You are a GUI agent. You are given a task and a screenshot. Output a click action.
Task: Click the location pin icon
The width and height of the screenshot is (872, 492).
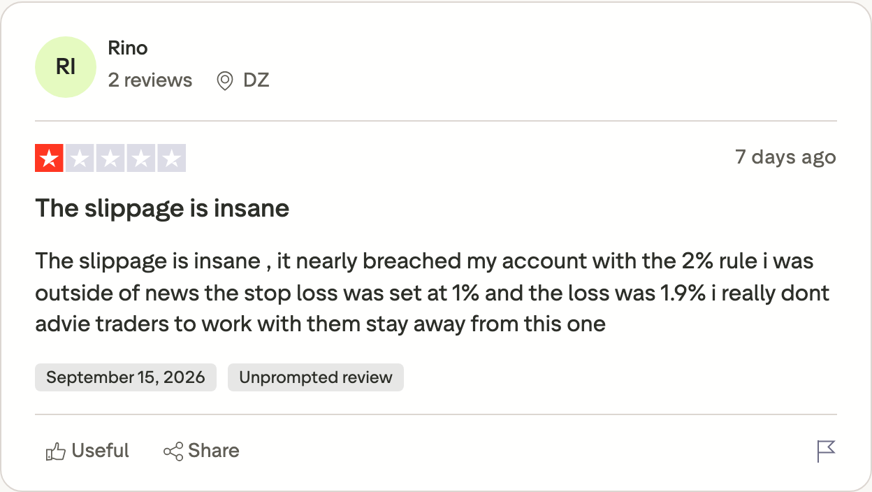click(x=225, y=81)
